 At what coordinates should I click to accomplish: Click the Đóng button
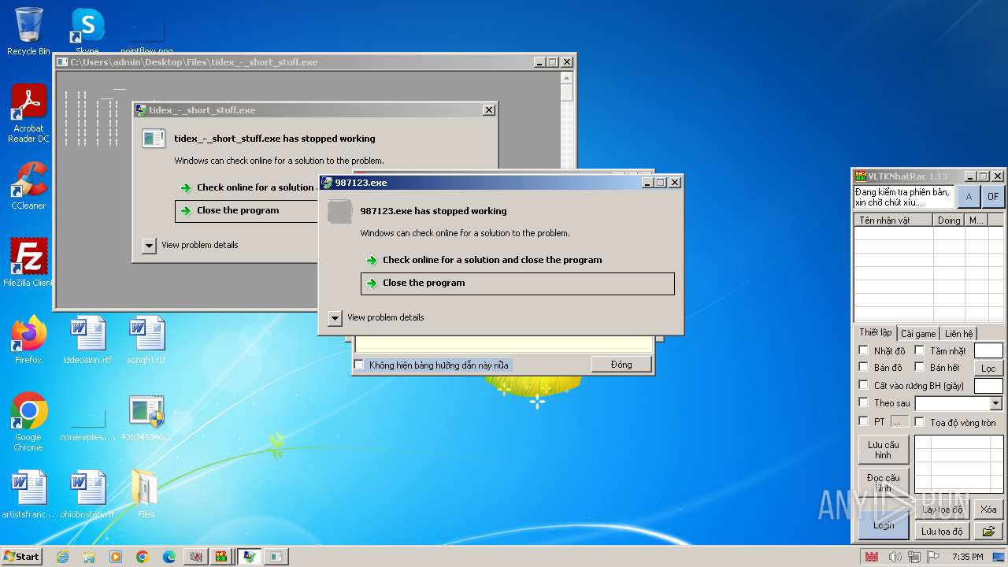pos(621,365)
